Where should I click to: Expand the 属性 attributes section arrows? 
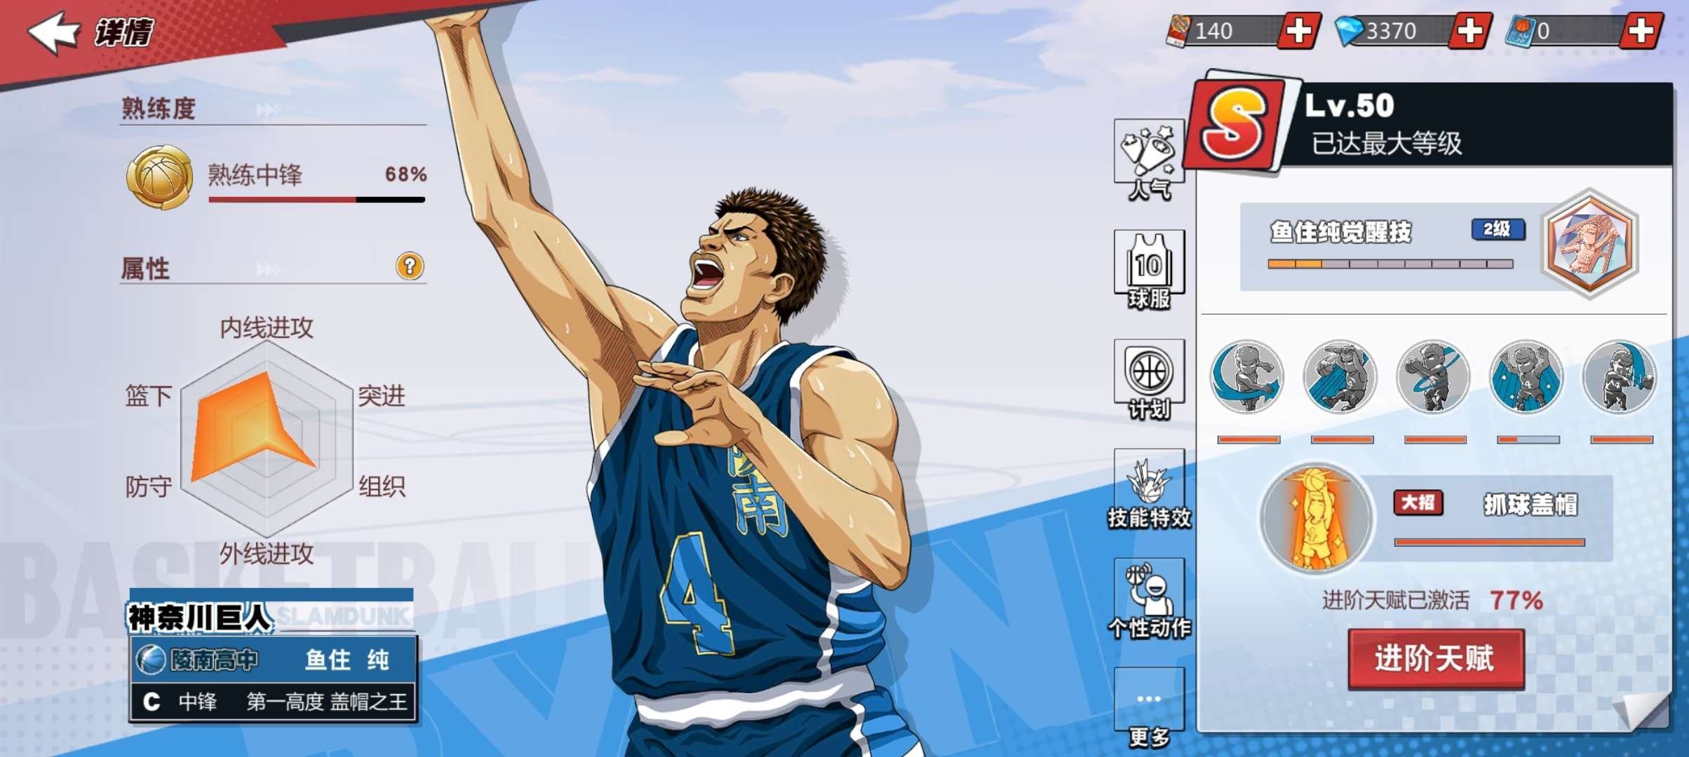click(x=267, y=269)
